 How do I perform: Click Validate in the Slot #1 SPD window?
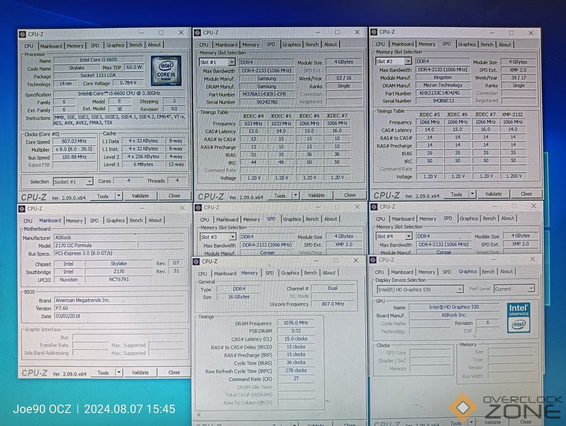pyautogui.click(x=317, y=195)
